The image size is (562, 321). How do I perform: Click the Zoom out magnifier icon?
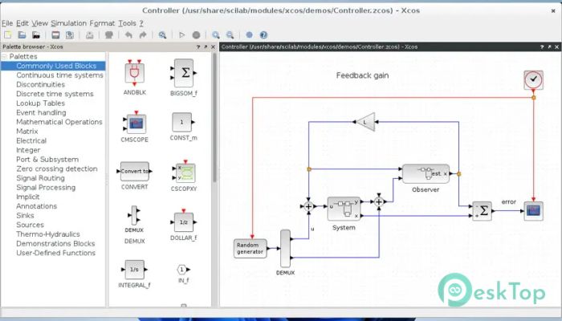230,35
